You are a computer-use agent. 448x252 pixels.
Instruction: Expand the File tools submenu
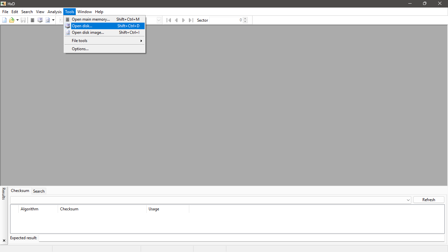pos(105,41)
